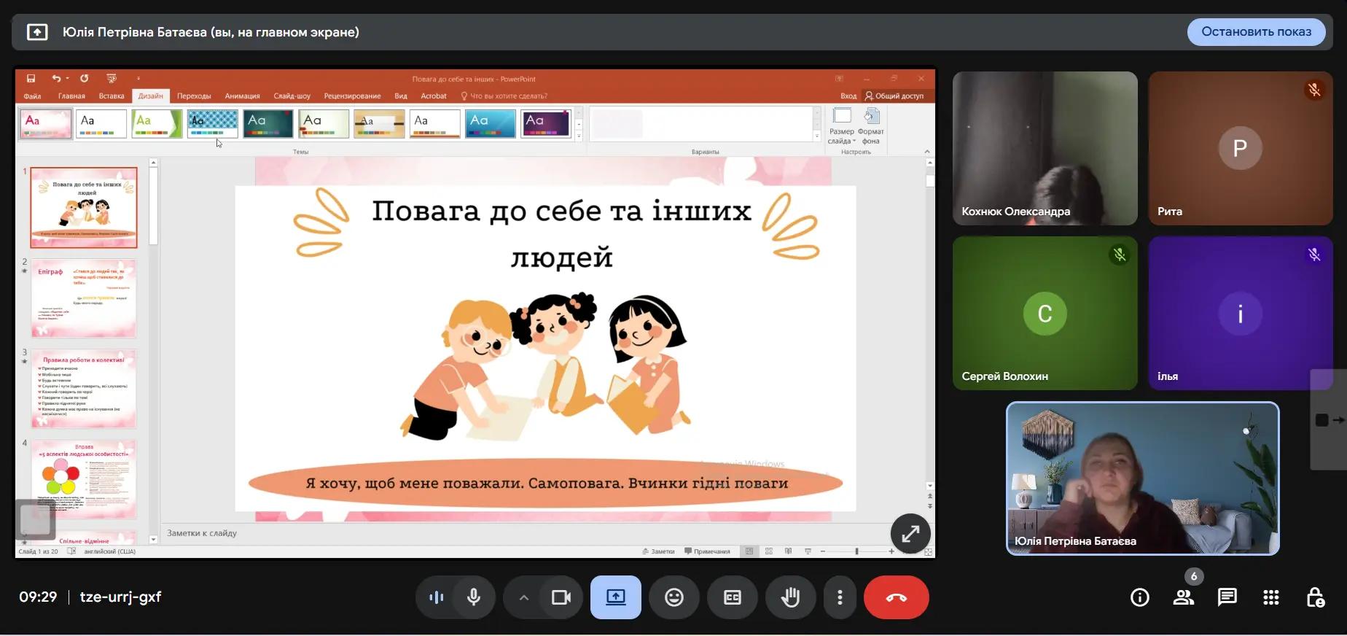Expand the PowerPoint themes gallery arrow

pyautogui.click(x=579, y=136)
